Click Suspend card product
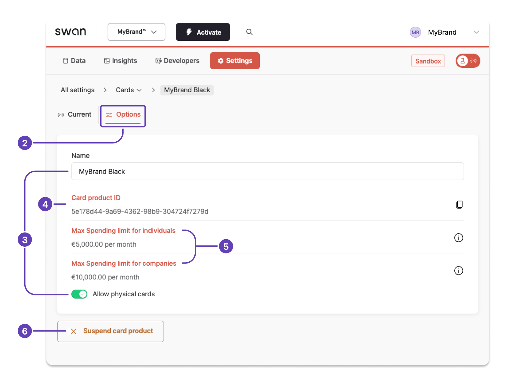The width and height of the screenshot is (507, 383). (110, 331)
